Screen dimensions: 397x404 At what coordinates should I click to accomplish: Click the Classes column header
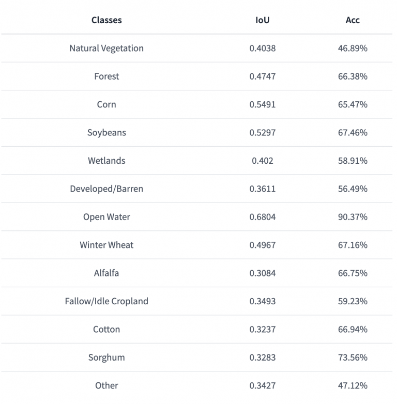pos(106,20)
